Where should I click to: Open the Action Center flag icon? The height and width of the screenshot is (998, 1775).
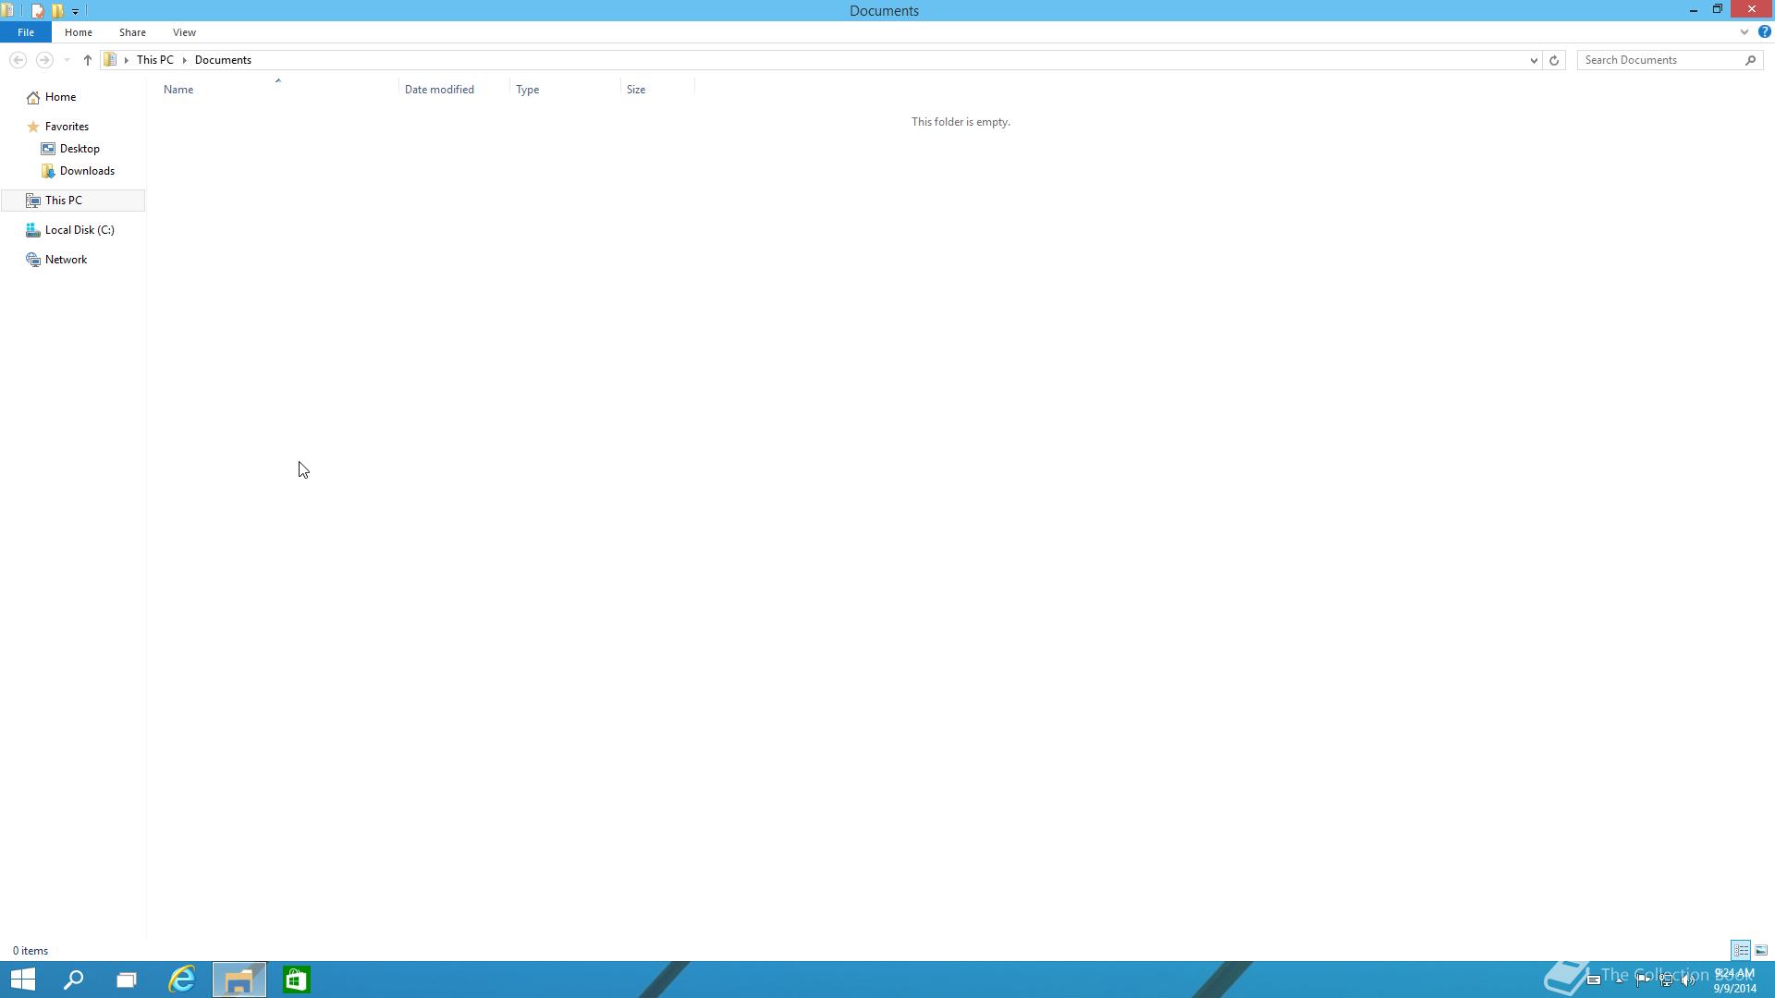pyautogui.click(x=1643, y=980)
